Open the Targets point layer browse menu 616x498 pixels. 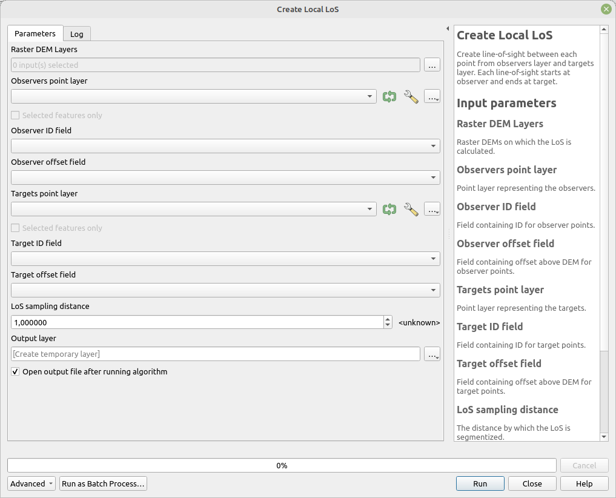pos(432,209)
